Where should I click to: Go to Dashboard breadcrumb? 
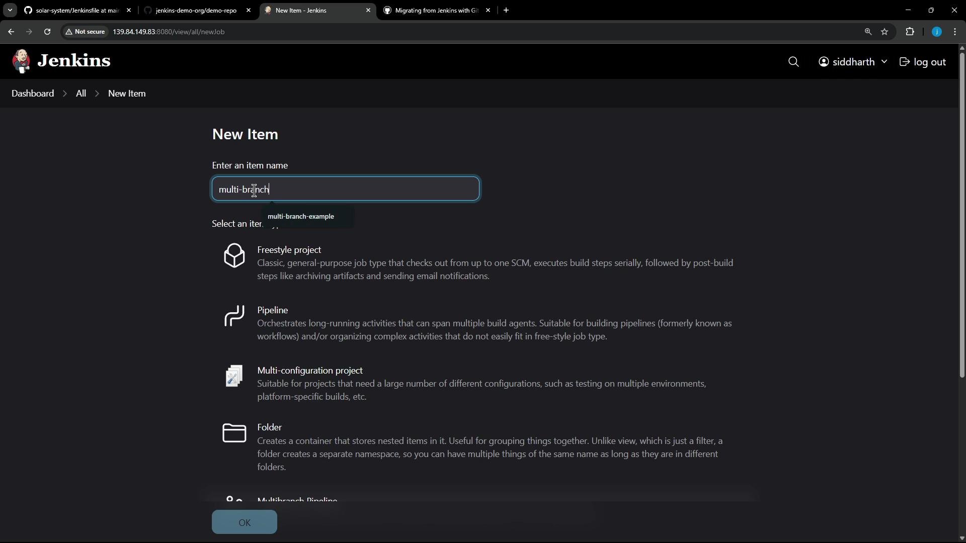pos(33,94)
